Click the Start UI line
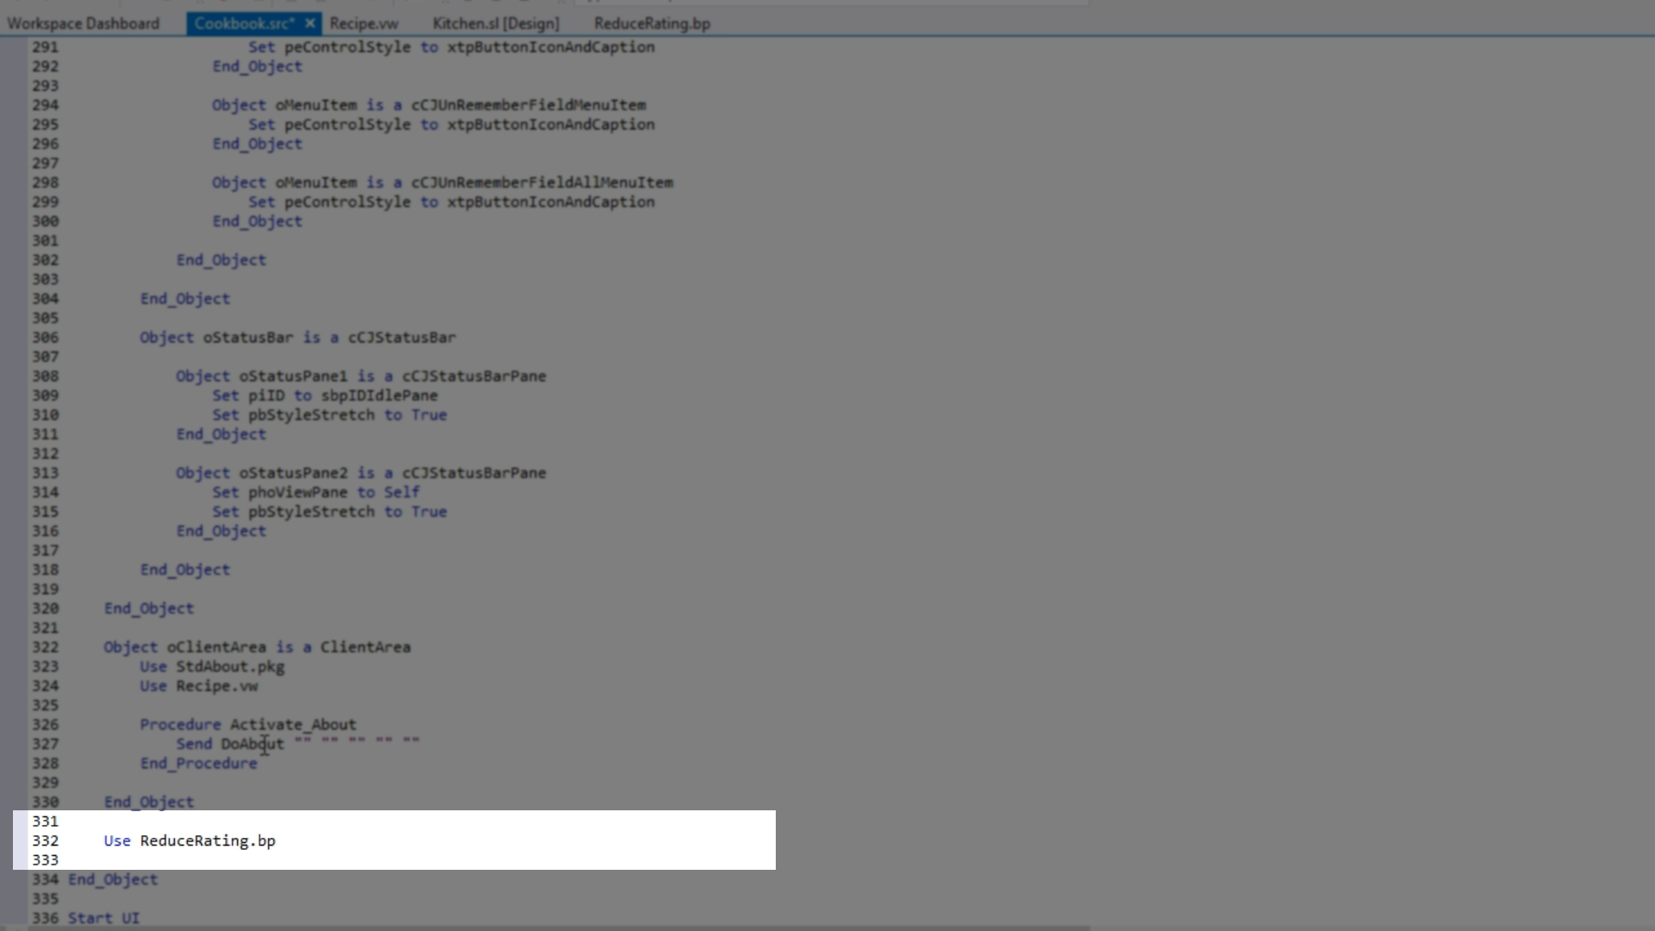Viewport: 1655px width, 931px height. (x=103, y=918)
